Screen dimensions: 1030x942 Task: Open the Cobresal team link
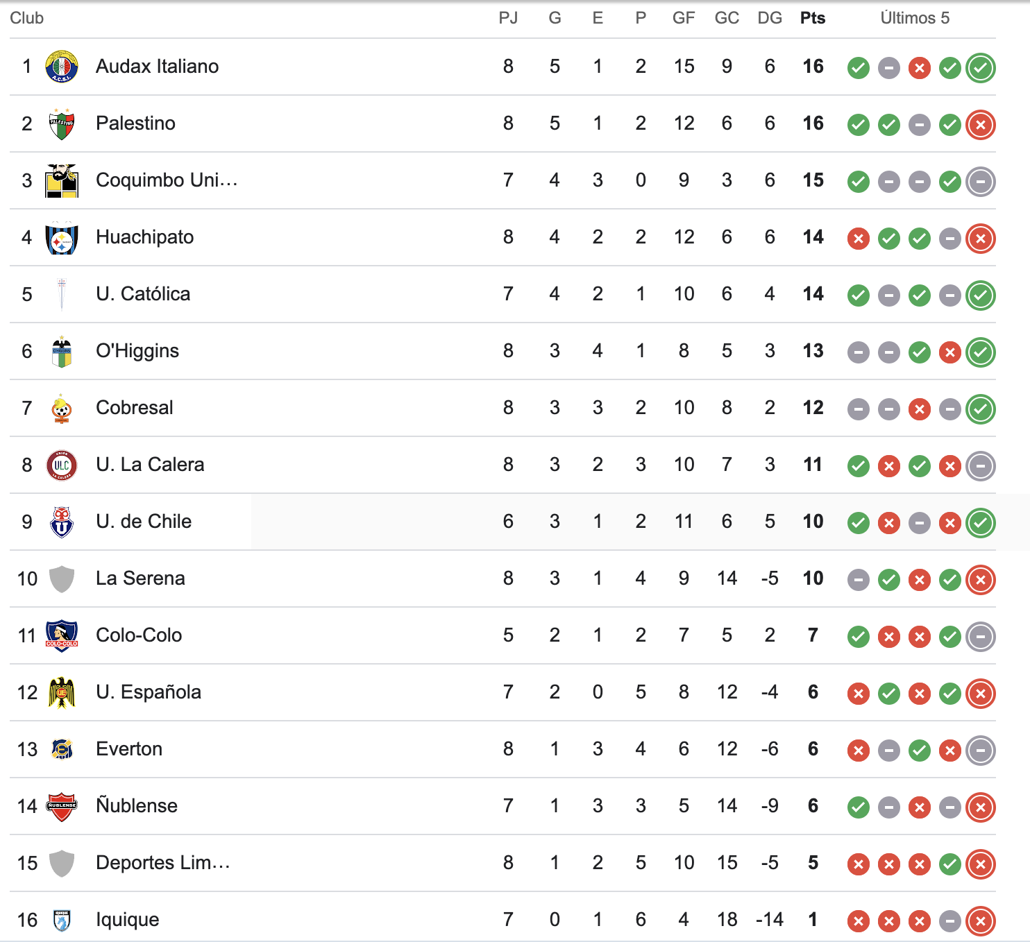pos(135,408)
